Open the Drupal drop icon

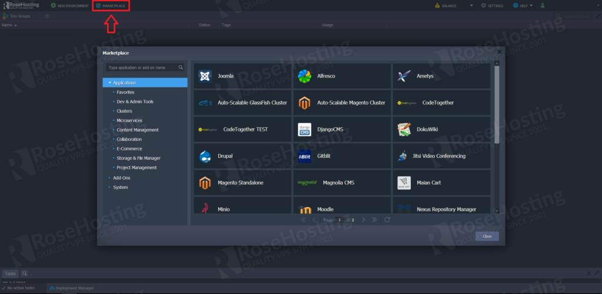205,156
